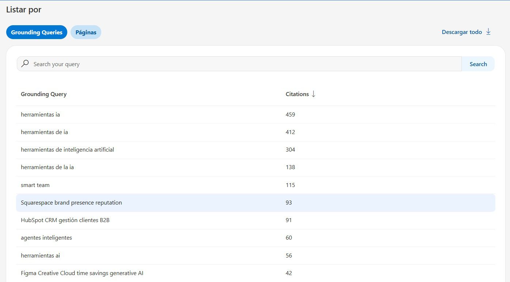
Task: Click the Descargar todo link text
Action: tap(462, 32)
